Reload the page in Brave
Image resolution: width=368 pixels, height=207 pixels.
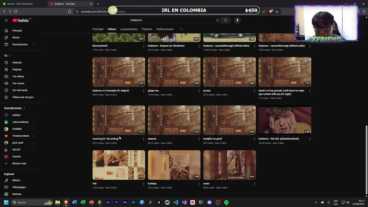[16, 11]
